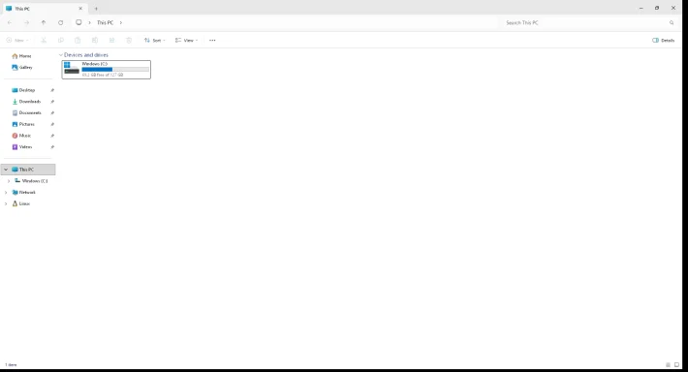Click This PC breadcrumb in address bar

pos(105,22)
